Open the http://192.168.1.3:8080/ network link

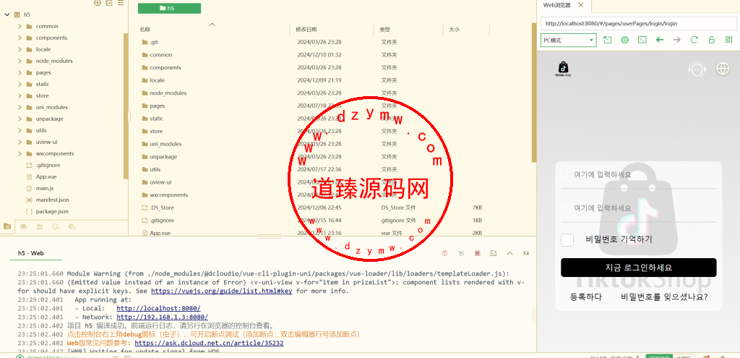pos(163,317)
